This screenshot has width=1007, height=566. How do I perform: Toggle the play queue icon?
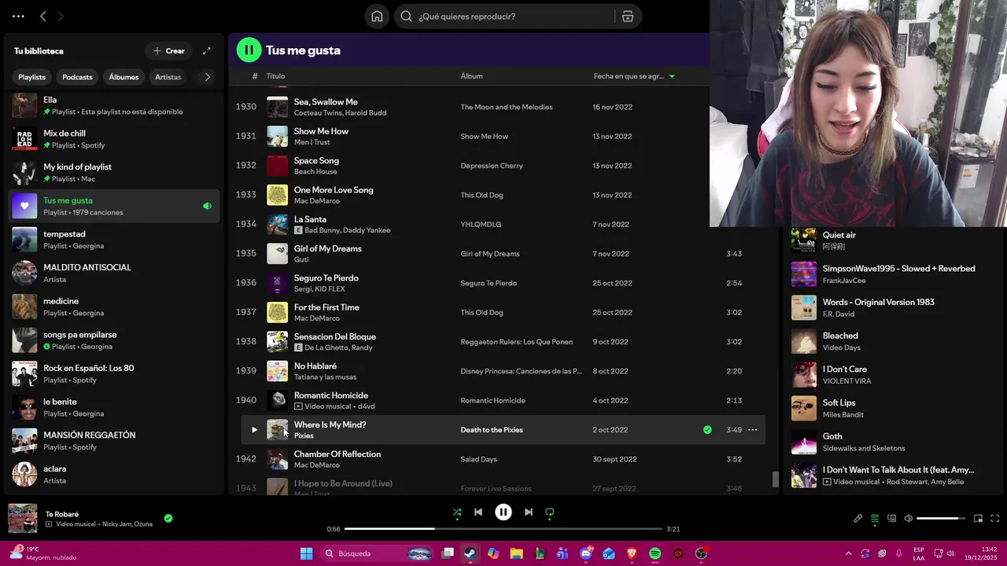click(x=875, y=518)
